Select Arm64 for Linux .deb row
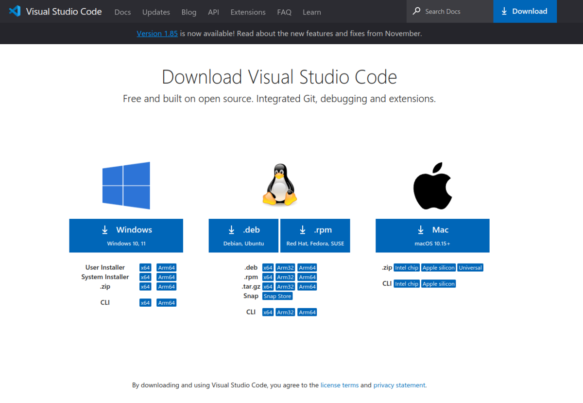The width and height of the screenshot is (583, 403). pyautogui.click(x=307, y=267)
